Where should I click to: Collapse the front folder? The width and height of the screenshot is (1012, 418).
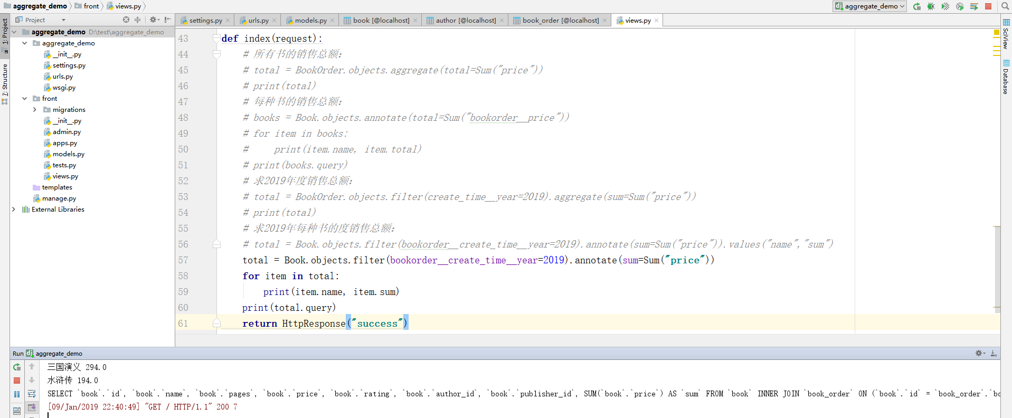coord(25,99)
